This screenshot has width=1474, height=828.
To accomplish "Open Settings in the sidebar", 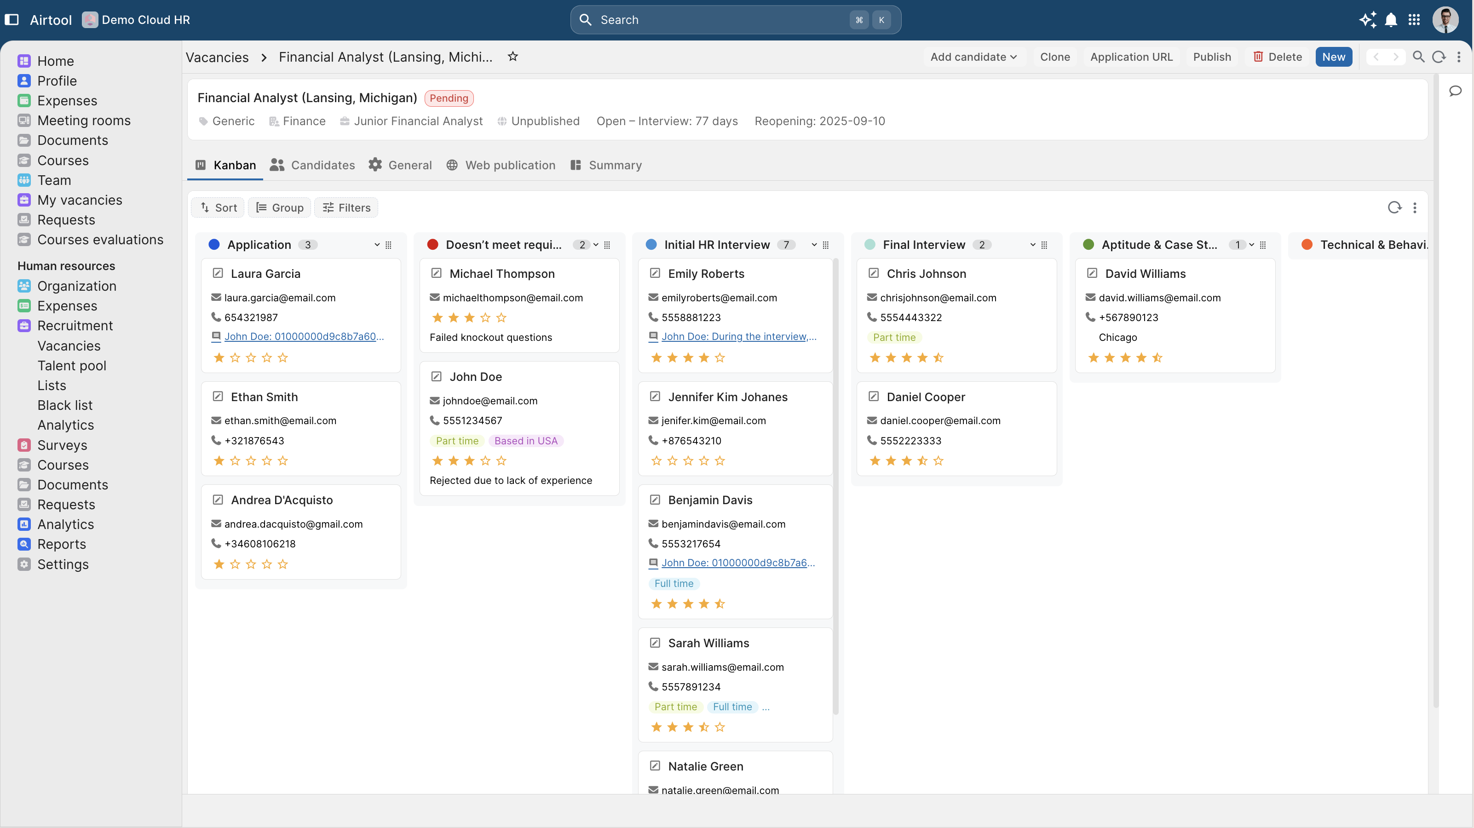I will pos(52,564).
